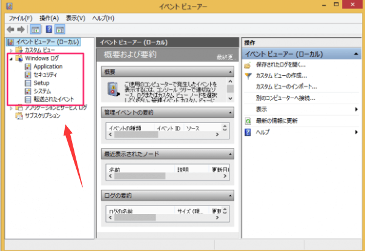Click 保存されたログを開く... action
365x251 pixels.
click(281, 65)
